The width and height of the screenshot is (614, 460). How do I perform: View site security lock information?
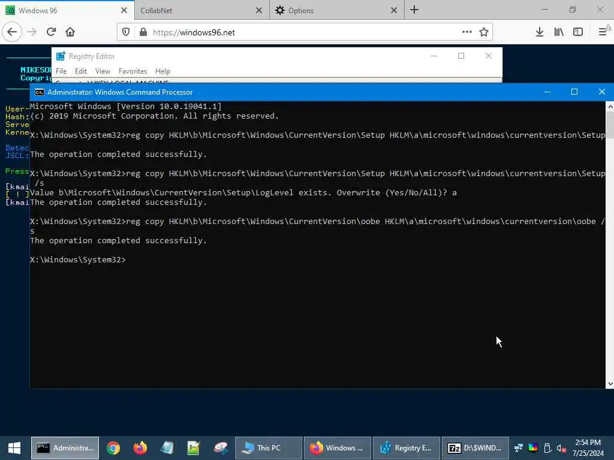point(143,32)
